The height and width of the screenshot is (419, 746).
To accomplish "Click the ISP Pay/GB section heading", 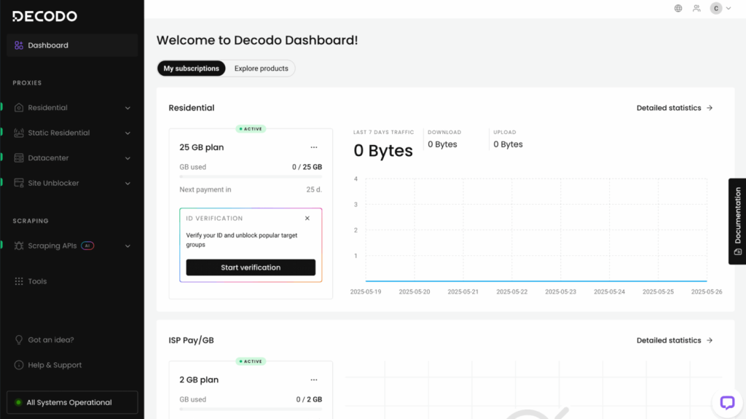I will 192,340.
